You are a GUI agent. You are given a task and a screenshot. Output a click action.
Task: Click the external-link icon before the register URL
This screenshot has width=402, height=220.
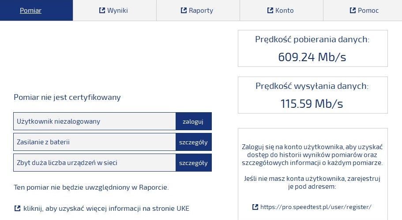tap(255, 207)
